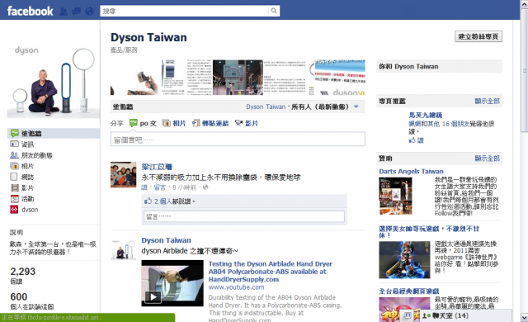Click the warrior game ad image
This screenshot has height=322, width=528.
pos(404,260)
